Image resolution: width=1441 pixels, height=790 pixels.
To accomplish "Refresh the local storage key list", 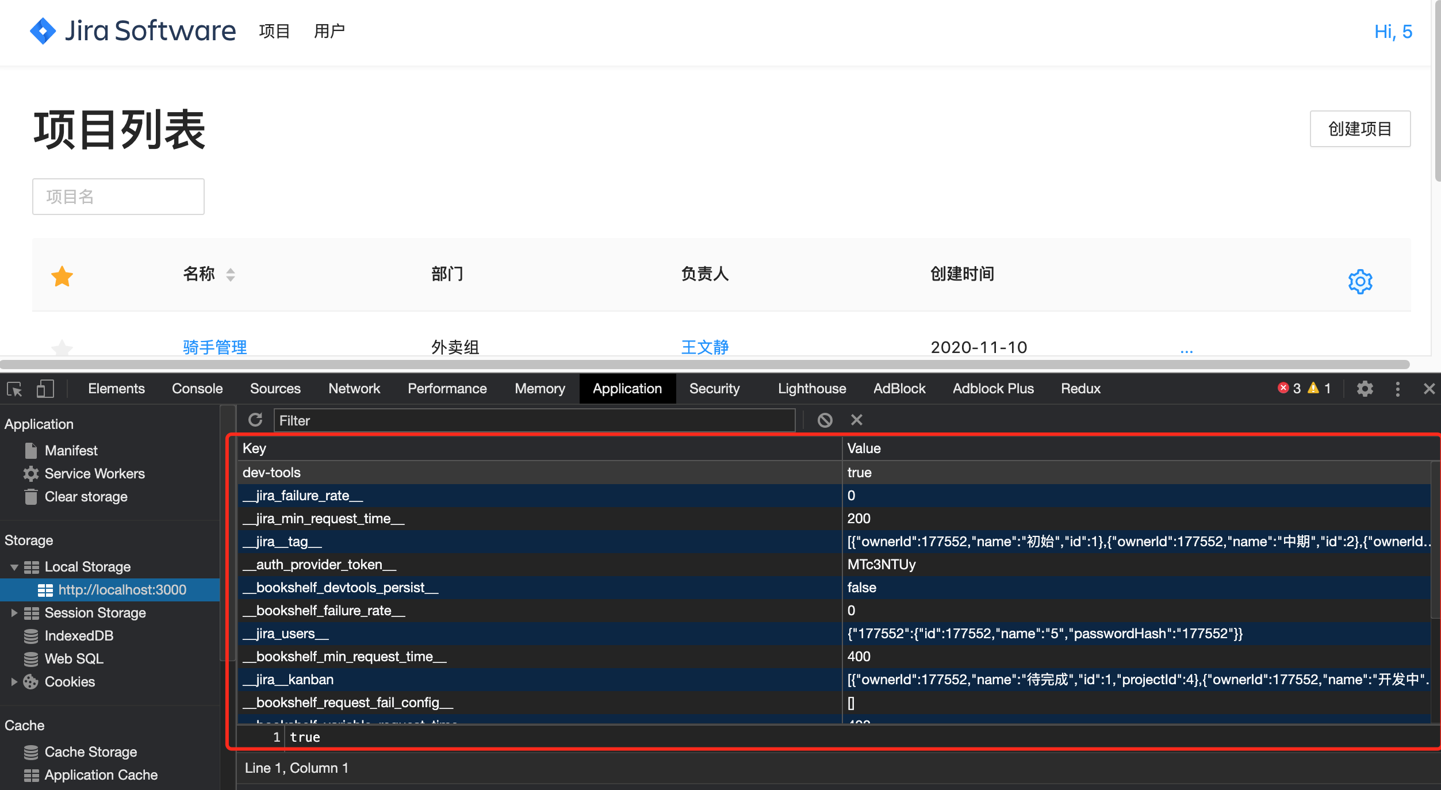I will tap(255, 420).
